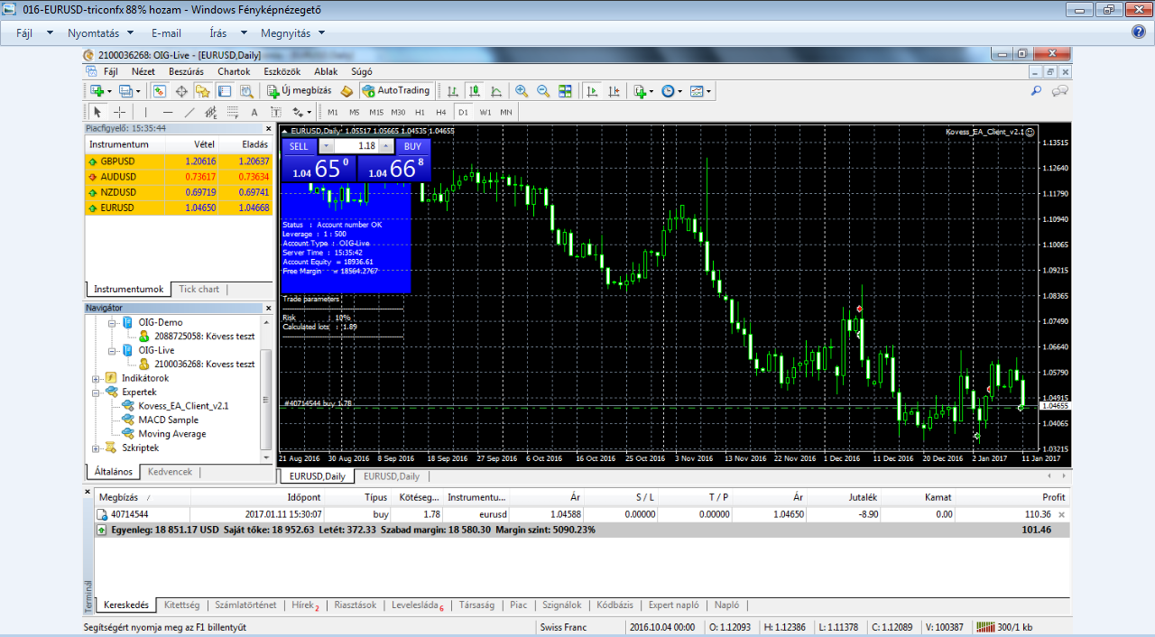Open the MetaEditor book icon
This screenshot has height=637, width=1155.
point(346,91)
